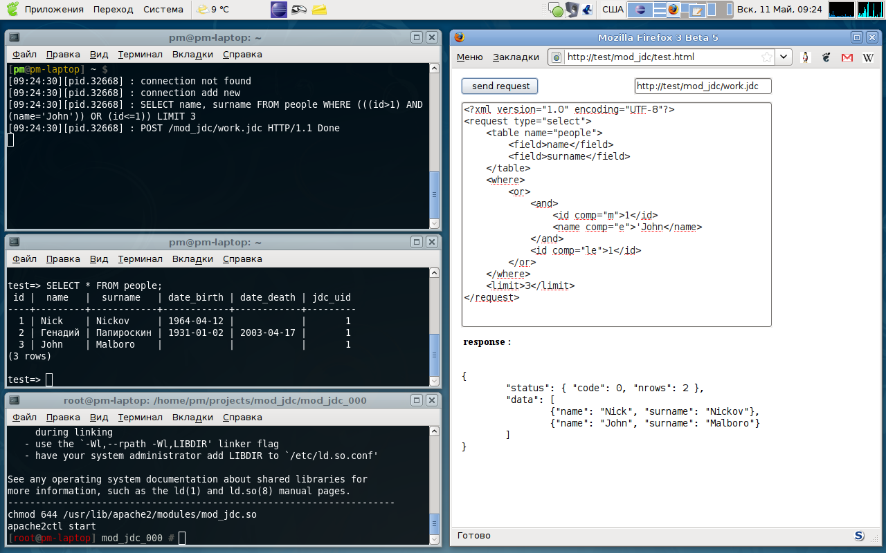Open Файл menu in middle psql terminal
Image resolution: width=886 pixels, height=553 pixels.
24,259
